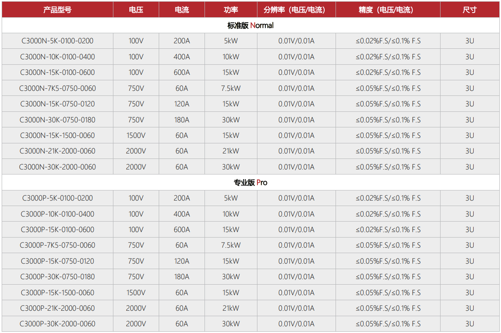Click 180A in the C3000N-30K-0750-0180 row
The width and height of the screenshot is (501, 333).
[182, 120]
